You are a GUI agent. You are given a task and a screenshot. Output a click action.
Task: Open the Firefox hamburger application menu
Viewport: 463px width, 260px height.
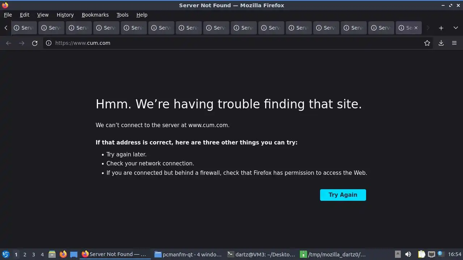[x=454, y=43]
